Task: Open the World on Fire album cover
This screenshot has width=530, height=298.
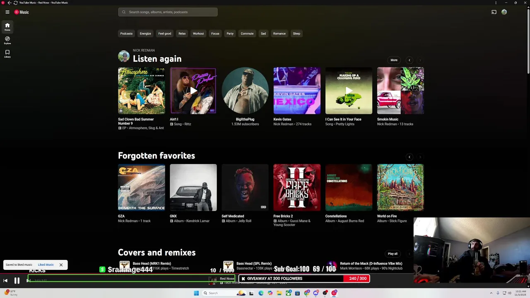Action: click(x=400, y=187)
